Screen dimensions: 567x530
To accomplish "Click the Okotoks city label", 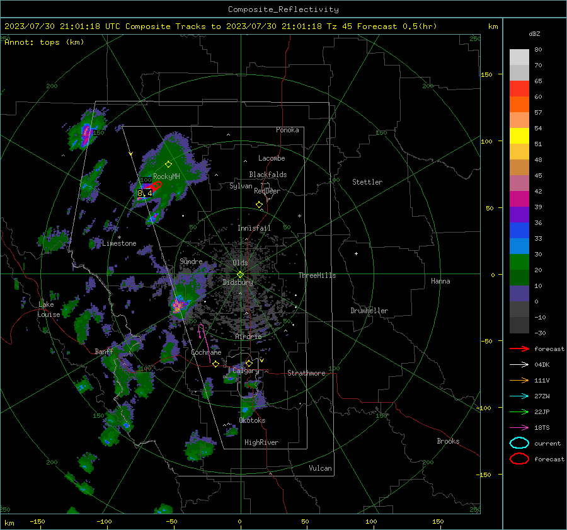I will tap(252, 420).
